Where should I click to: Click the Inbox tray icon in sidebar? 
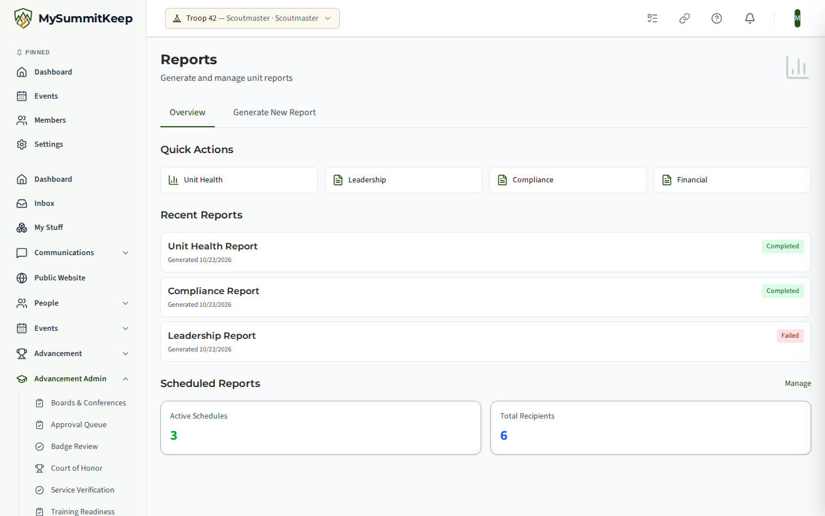(22, 204)
